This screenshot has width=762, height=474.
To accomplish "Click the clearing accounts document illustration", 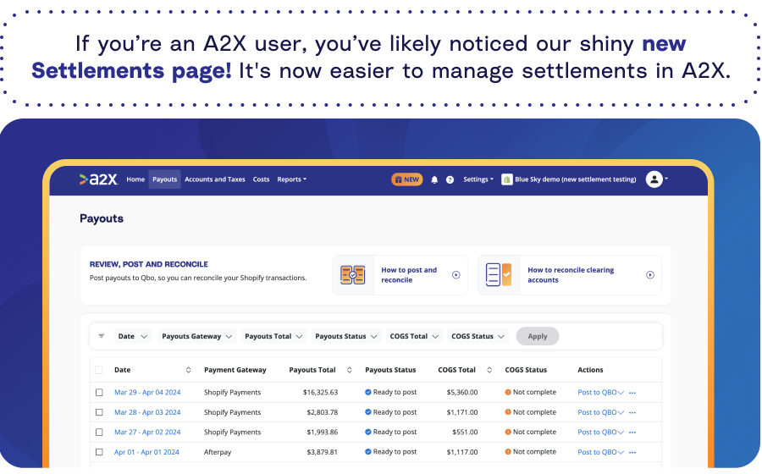I will pyautogui.click(x=499, y=275).
